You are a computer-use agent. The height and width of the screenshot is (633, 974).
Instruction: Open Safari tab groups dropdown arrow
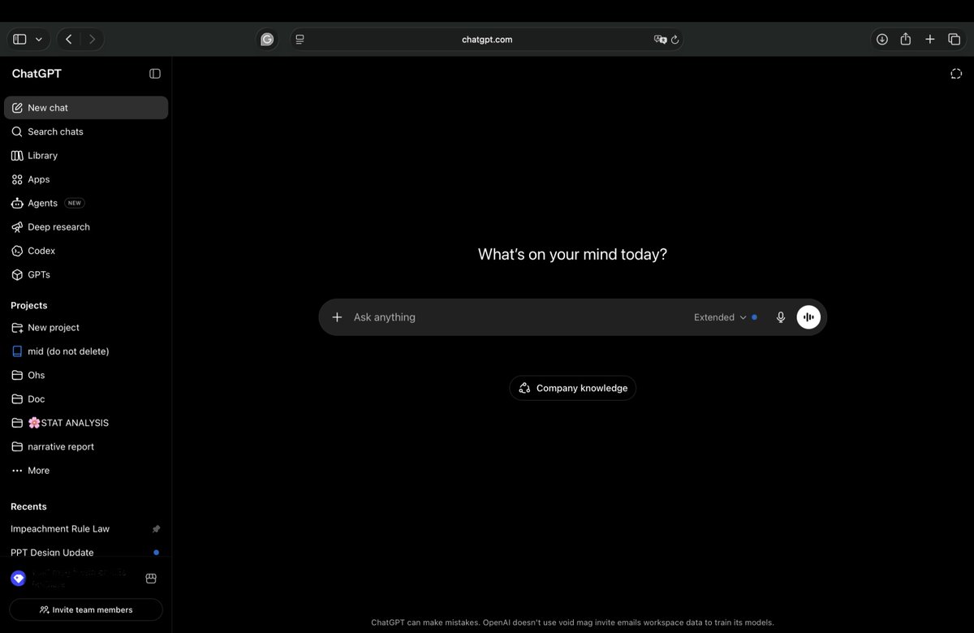[39, 39]
